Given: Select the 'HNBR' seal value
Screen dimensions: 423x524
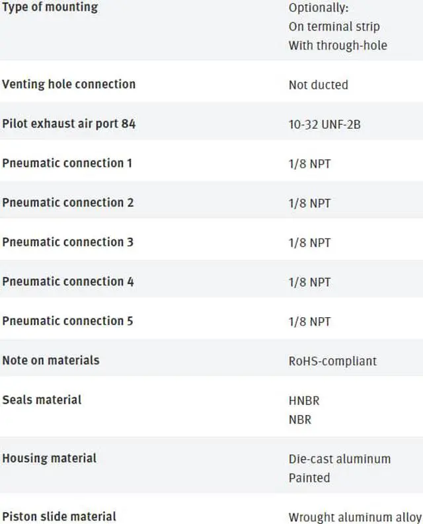Looking at the screenshot, I should (x=304, y=400).
